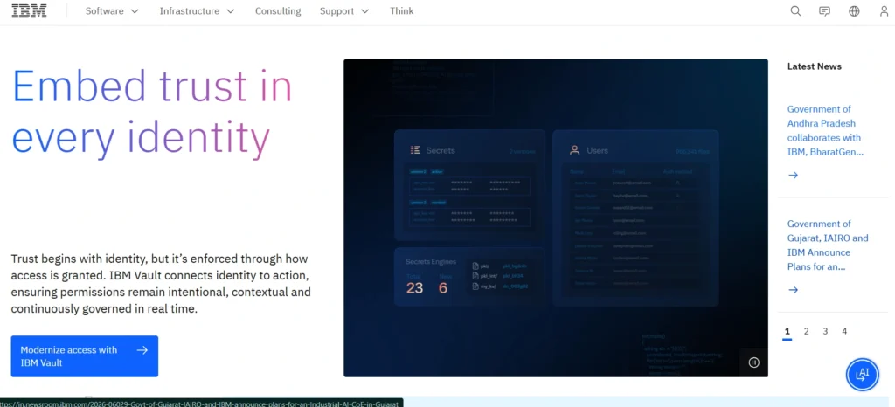Image resolution: width=895 pixels, height=407 pixels.
Task: Click the globe region selector icon
Action: tap(854, 11)
